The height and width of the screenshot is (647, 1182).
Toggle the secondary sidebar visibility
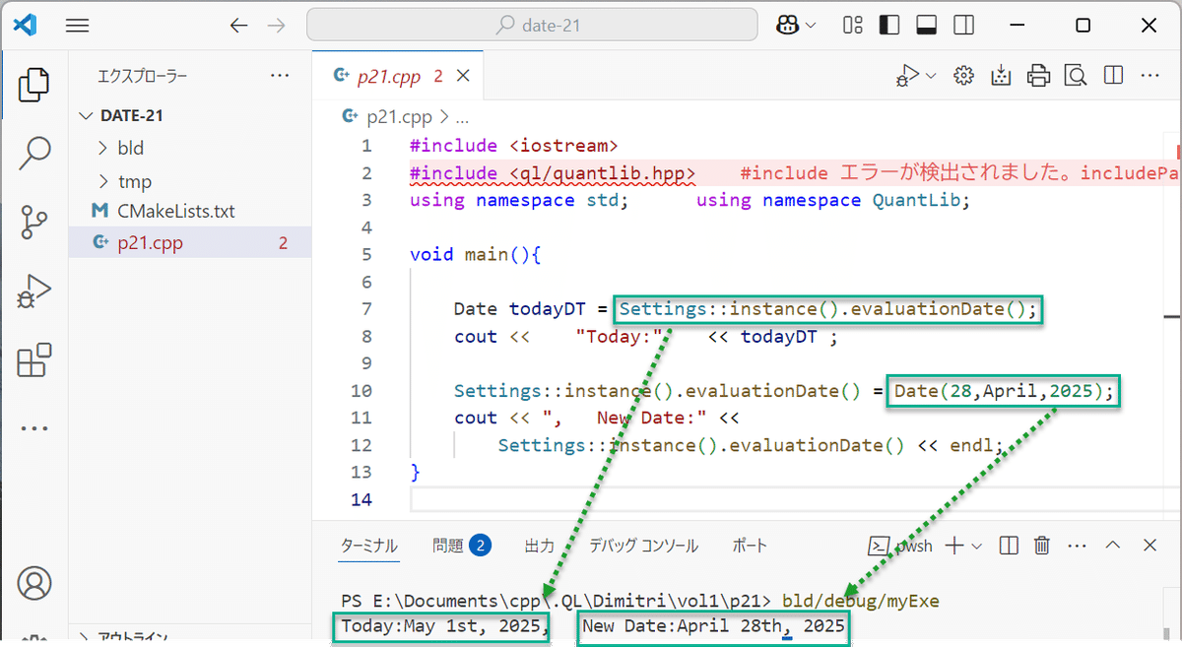pyautogui.click(x=962, y=25)
